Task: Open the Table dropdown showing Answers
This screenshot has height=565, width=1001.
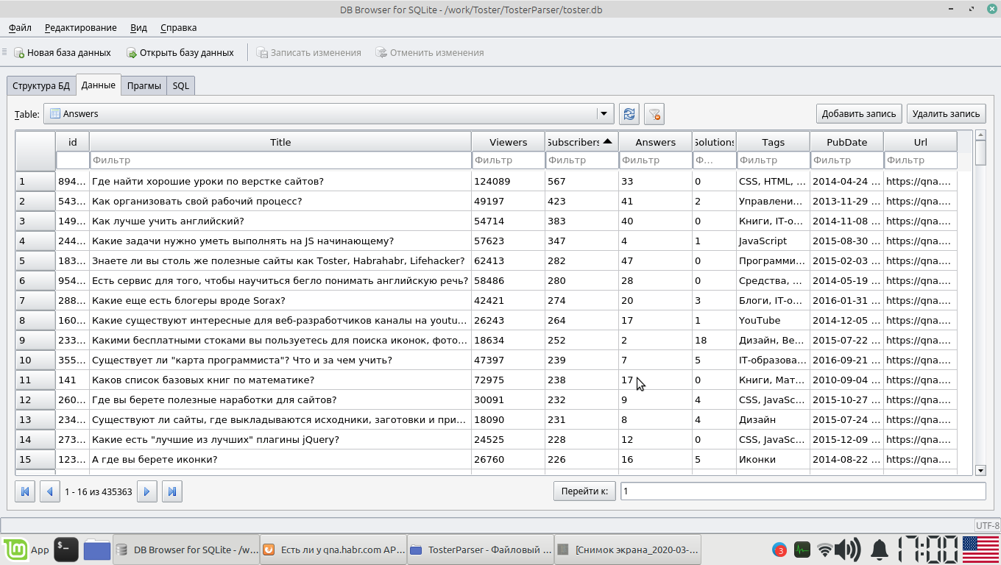Action: tap(328, 114)
